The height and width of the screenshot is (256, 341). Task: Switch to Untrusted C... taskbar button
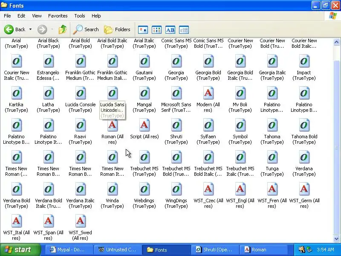tap(118, 250)
